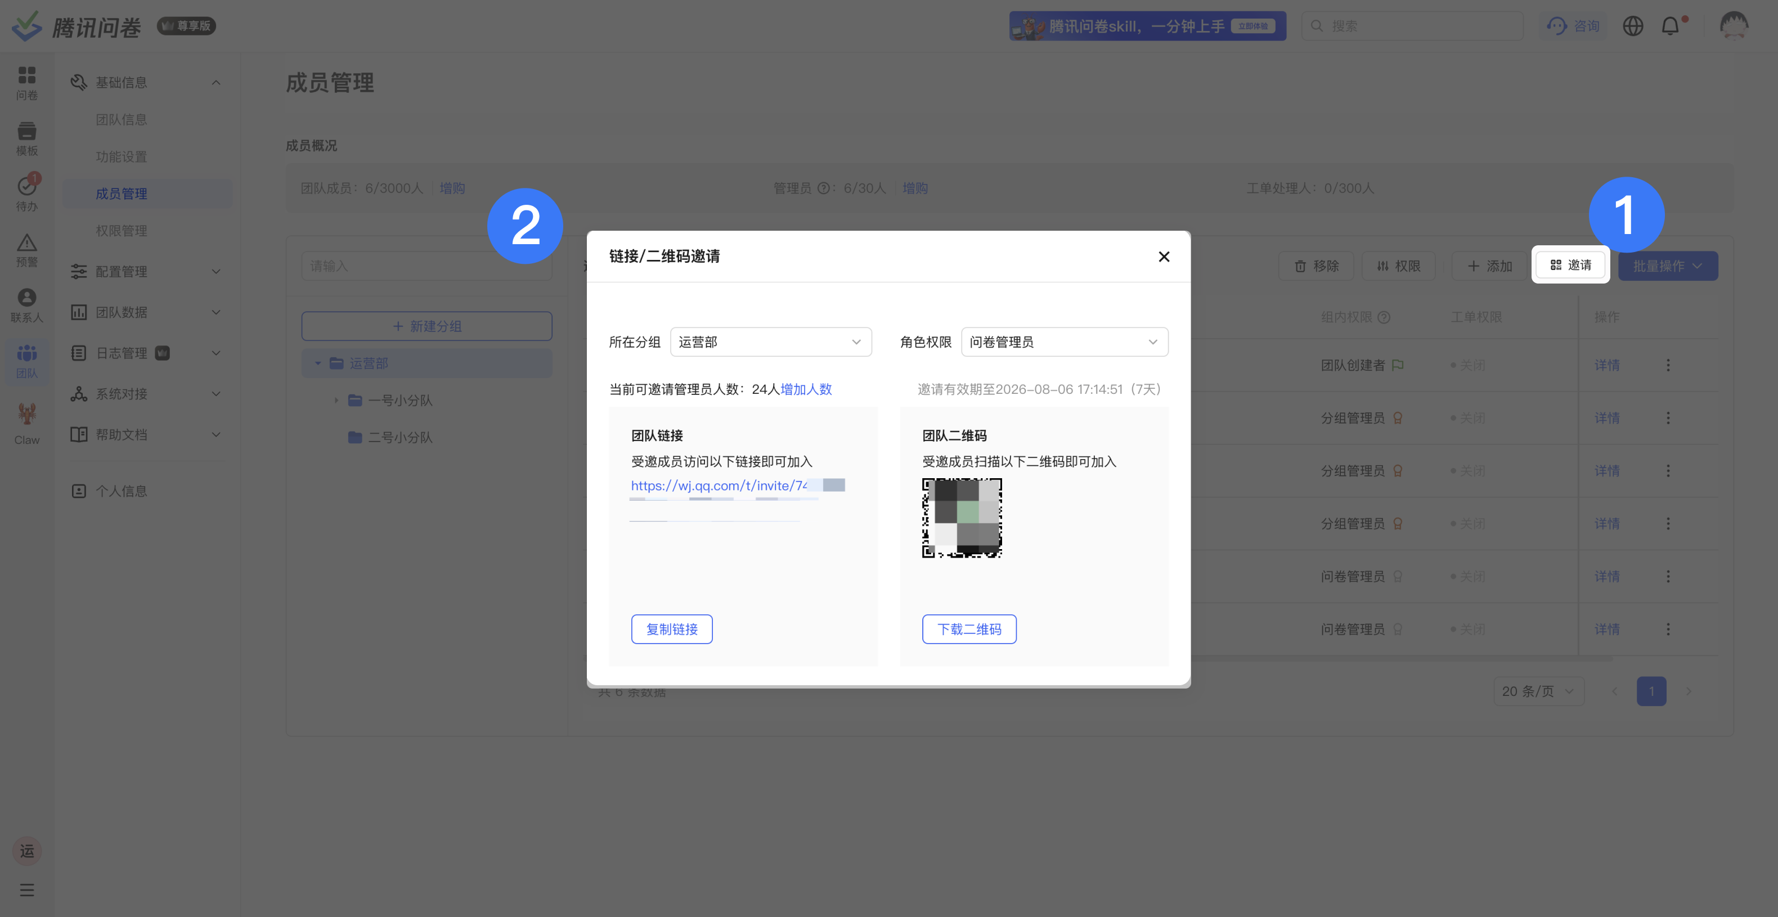Click the globe language icon
This screenshot has width=1778, height=917.
point(1633,26)
